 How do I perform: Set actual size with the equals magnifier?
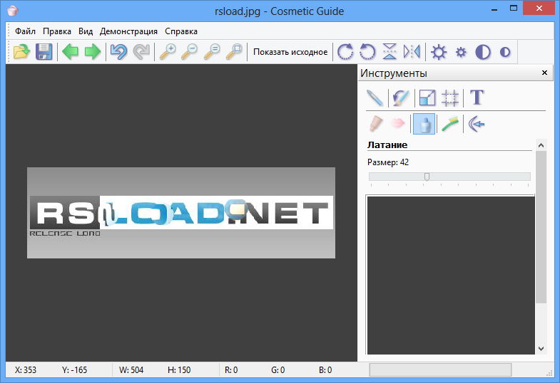point(212,52)
